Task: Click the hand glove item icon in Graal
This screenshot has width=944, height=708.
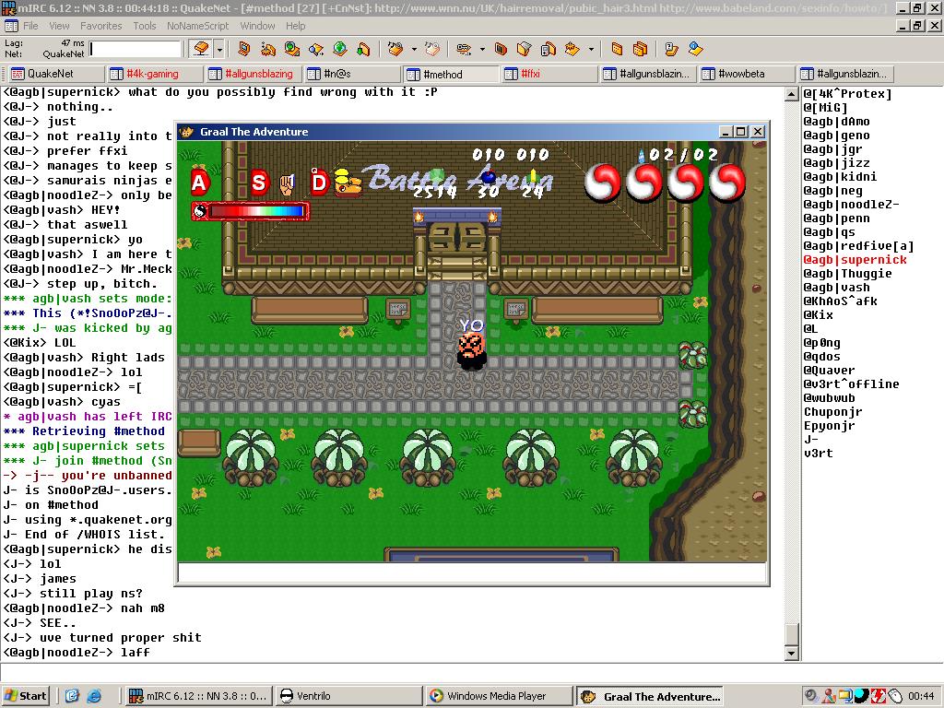Action: (x=288, y=184)
